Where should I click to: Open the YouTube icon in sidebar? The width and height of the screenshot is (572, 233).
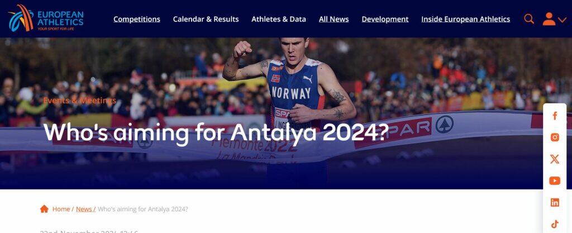click(x=555, y=181)
